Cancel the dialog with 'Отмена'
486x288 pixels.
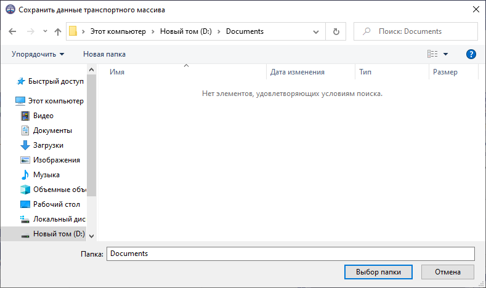[448, 272]
